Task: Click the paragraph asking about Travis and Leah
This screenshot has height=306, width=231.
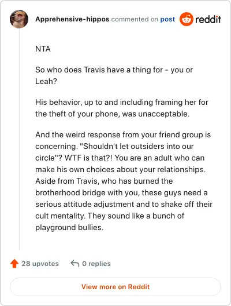Action: click(114, 75)
